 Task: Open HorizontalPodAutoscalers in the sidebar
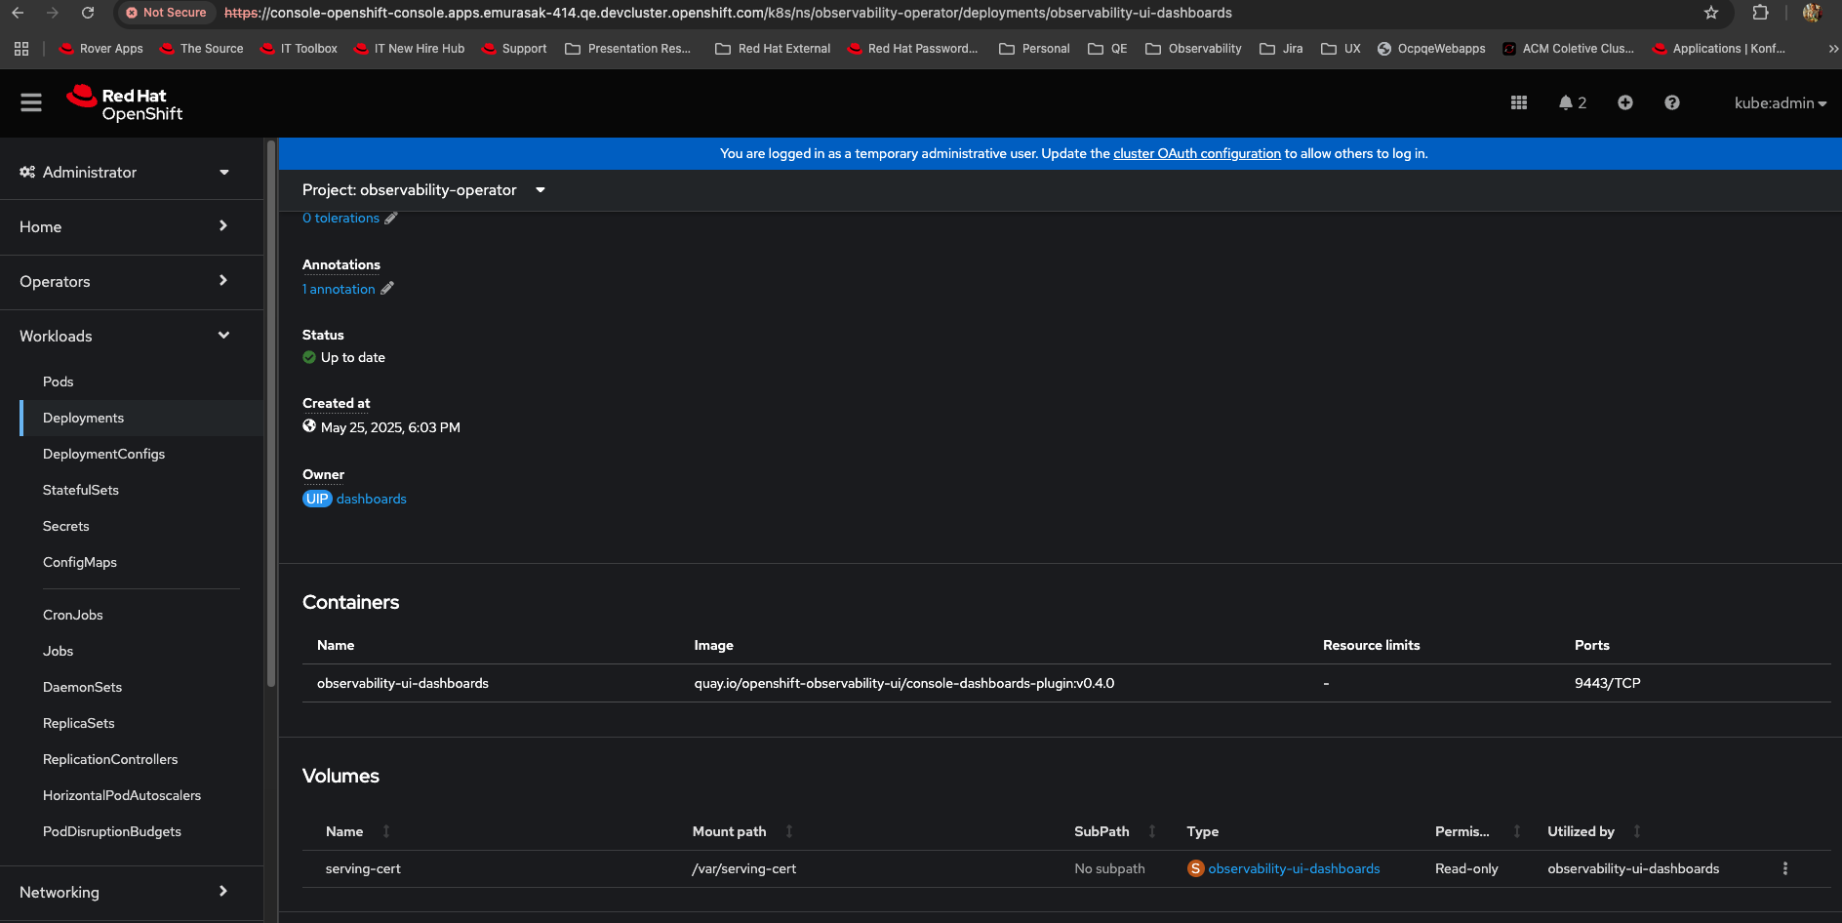point(122,795)
